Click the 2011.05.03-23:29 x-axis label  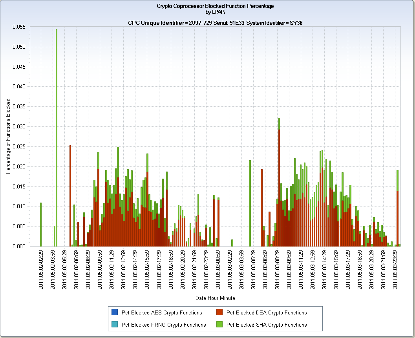tap(395, 270)
